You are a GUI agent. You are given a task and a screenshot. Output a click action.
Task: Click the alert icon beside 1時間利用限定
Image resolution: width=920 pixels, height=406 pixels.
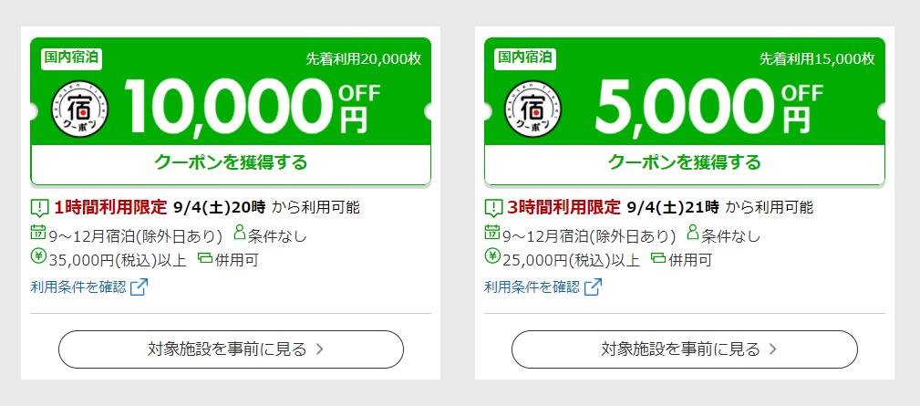coord(39,208)
